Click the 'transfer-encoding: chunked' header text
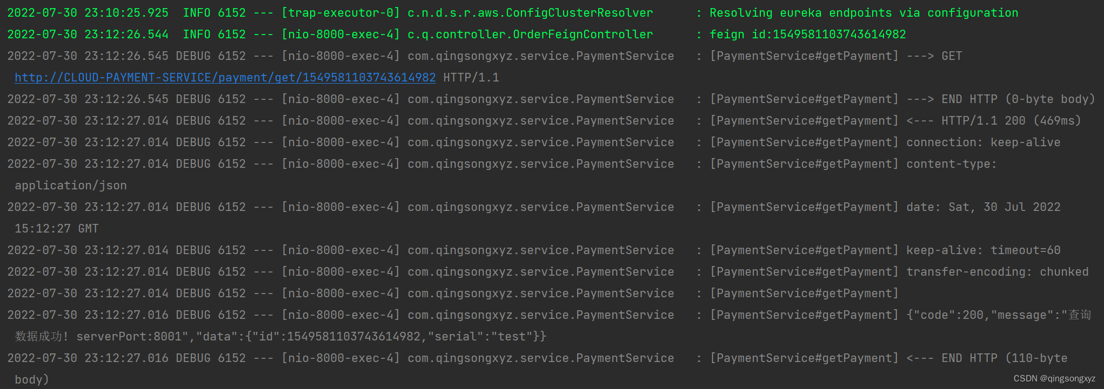 pos(998,272)
